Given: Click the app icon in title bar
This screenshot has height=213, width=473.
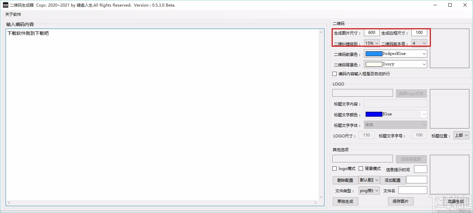Looking at the screenshot, I should 5,5.
